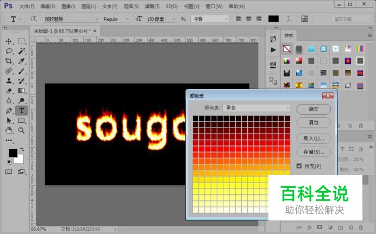The width and height of the screenshot is (376, 234).
Task: Open the 图像(I) menu
Action: pos(68,7)
